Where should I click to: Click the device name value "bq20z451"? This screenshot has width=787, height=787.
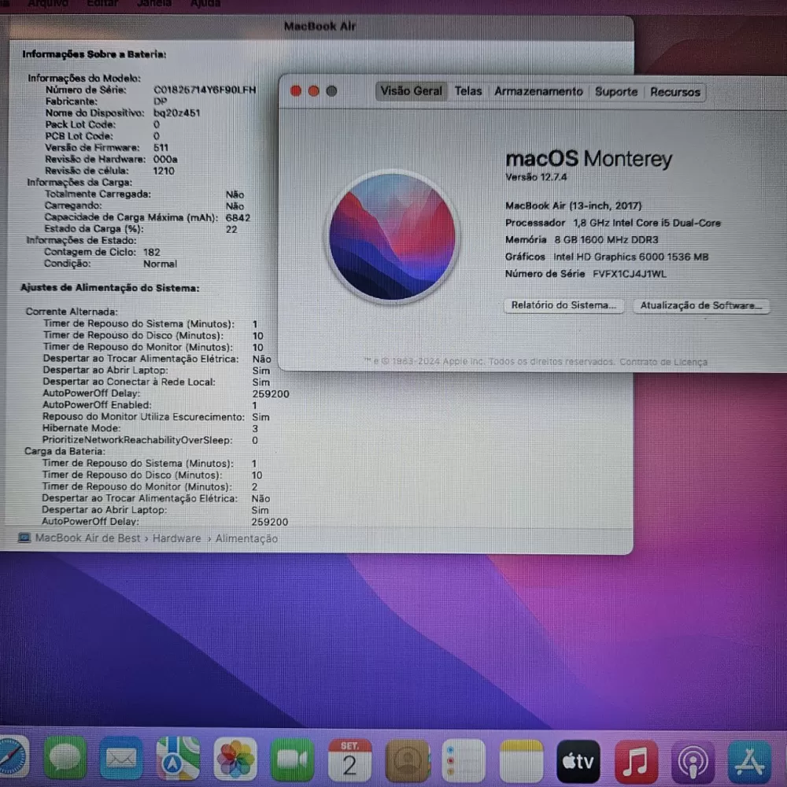(x=176, y=113)
